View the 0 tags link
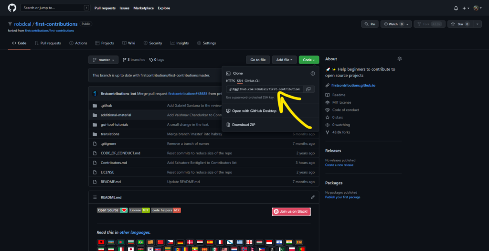The height and width of the screenshot is (251, 489). pyautogui.click(x=157, y=60)
